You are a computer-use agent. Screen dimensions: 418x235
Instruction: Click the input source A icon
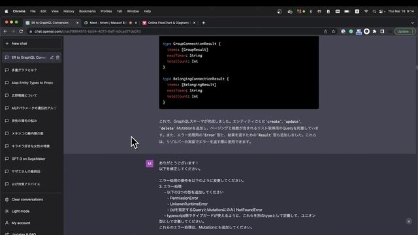coord(357,11)
